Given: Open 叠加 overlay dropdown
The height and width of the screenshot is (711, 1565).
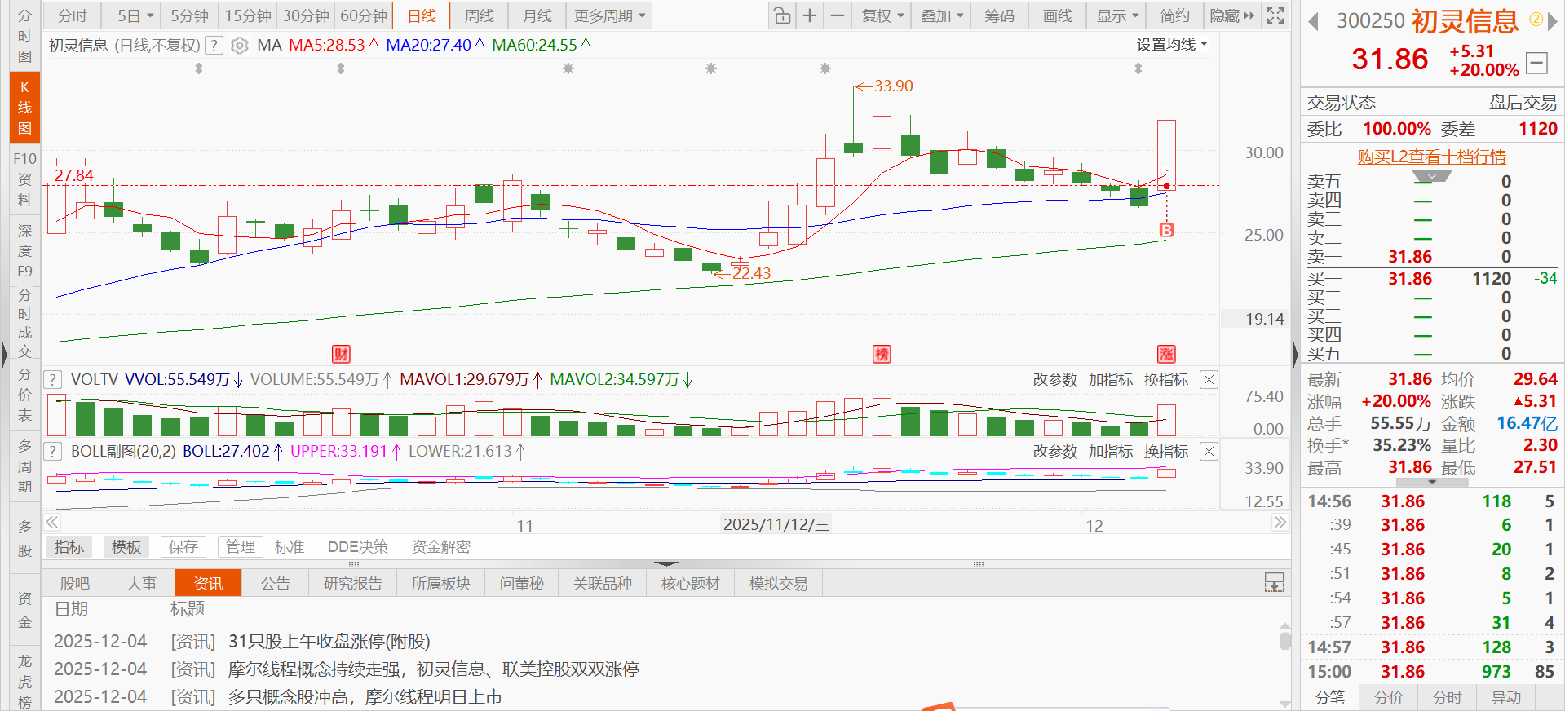Looking at the screenshot, I should 942,15.
